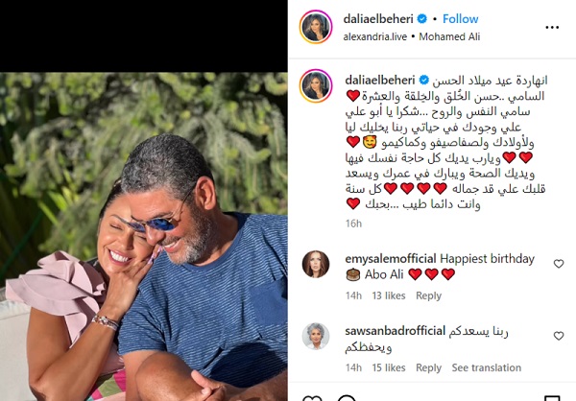See the translation of sawsanbadrofficial's comment
The width and height of the screenshot is (576, 401).
click(x=487, y=367)
